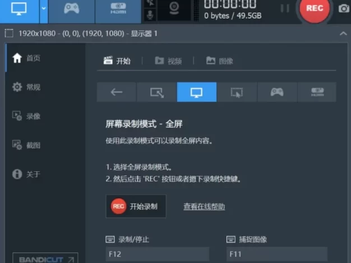Click the back arrow mode button
The image size is (351, 263).
coord(117,92)
